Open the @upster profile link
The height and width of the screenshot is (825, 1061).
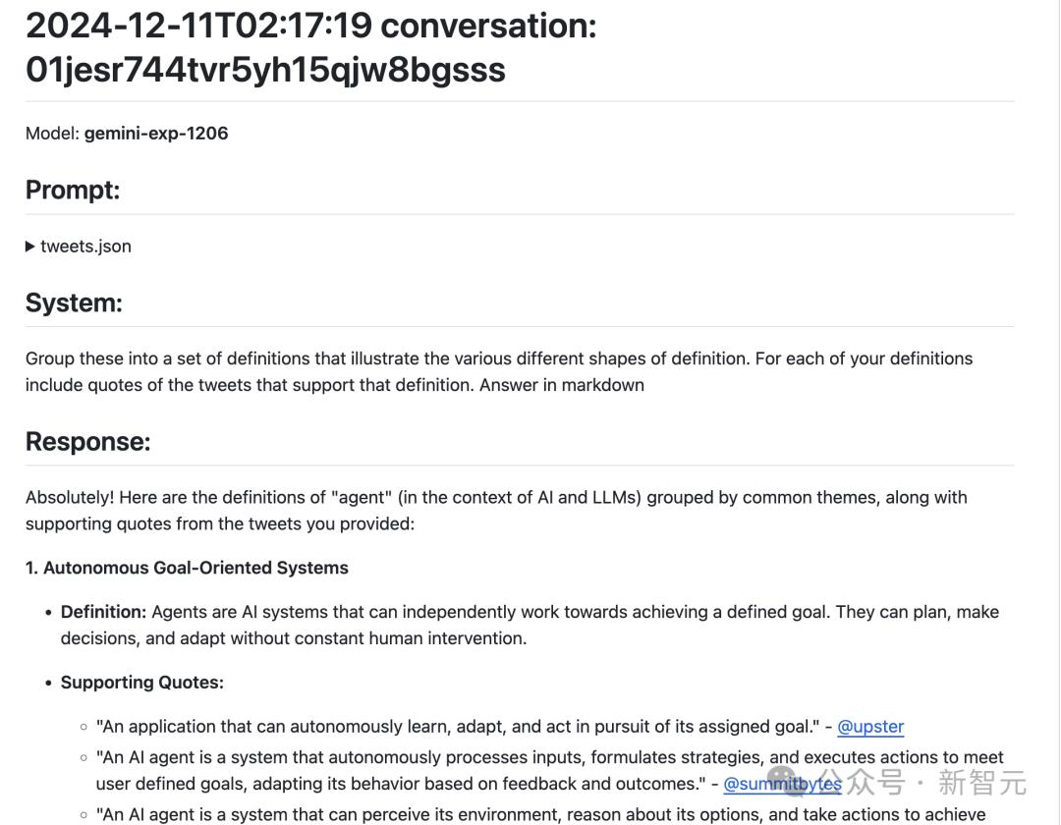tap(870, 727)
